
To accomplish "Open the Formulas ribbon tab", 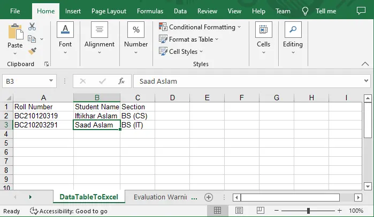I will [x=150, y=11].
